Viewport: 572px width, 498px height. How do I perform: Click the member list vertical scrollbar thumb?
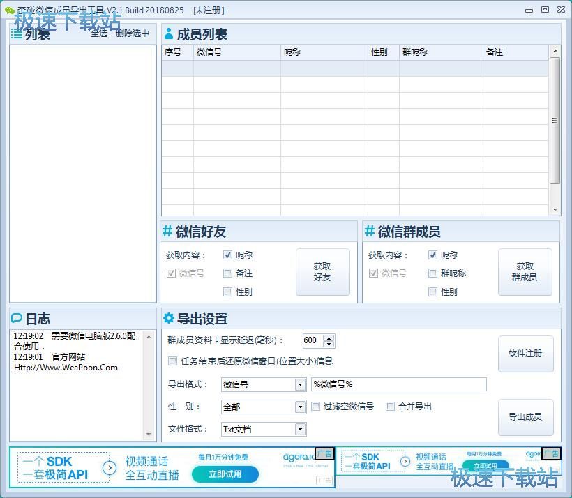(555, 121)
